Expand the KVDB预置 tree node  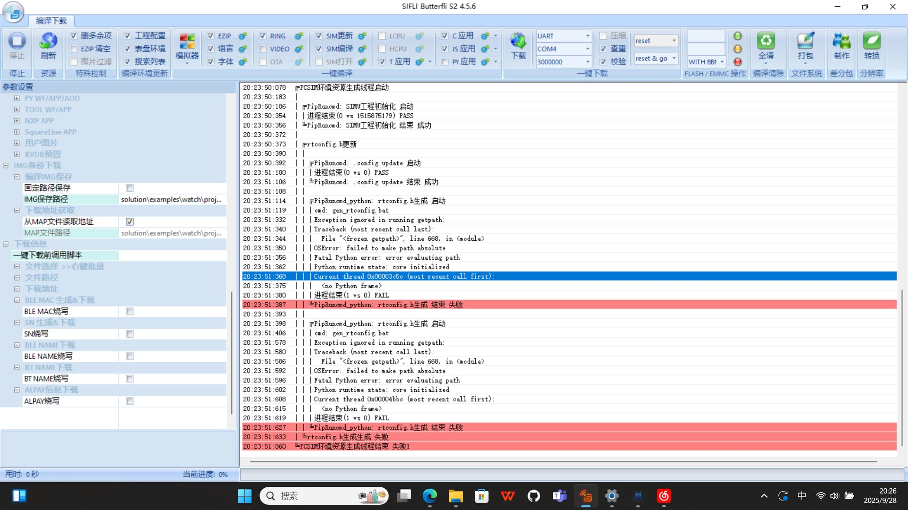17,154
